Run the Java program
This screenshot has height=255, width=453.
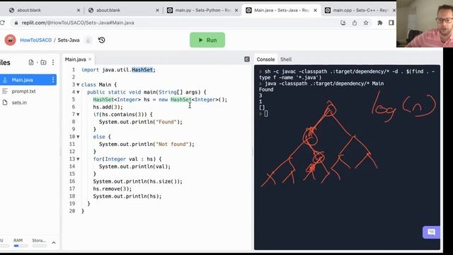click(207, 40)
